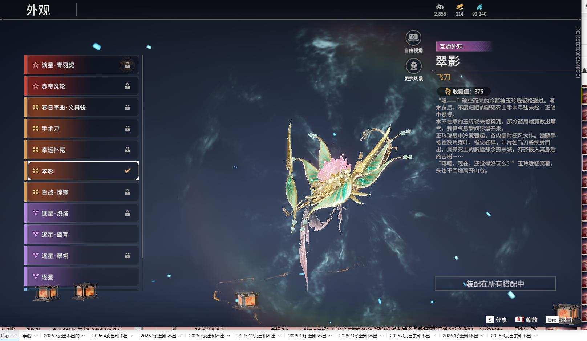Click lock icon on 逐星·炽焰 row

pos(127,213)
